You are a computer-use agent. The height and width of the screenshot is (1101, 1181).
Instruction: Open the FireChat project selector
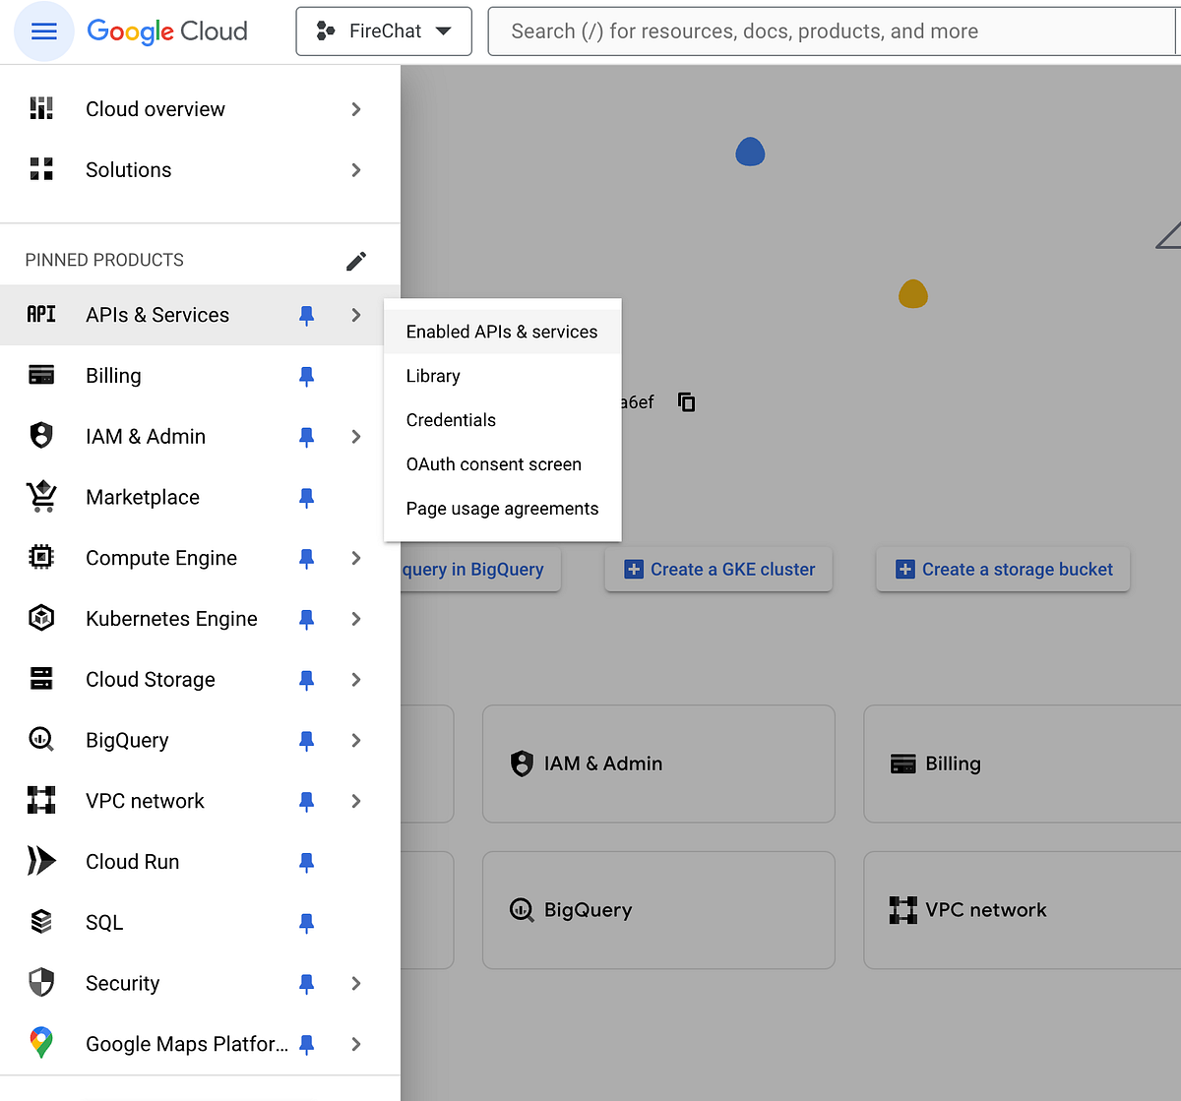(x=383, y=31)
